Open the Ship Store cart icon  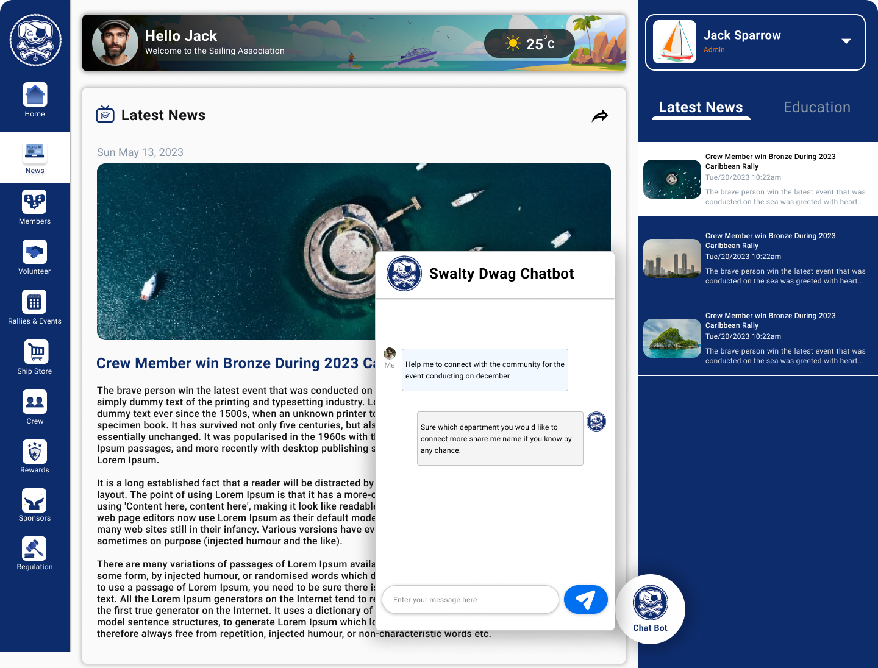tap(35, 352)
